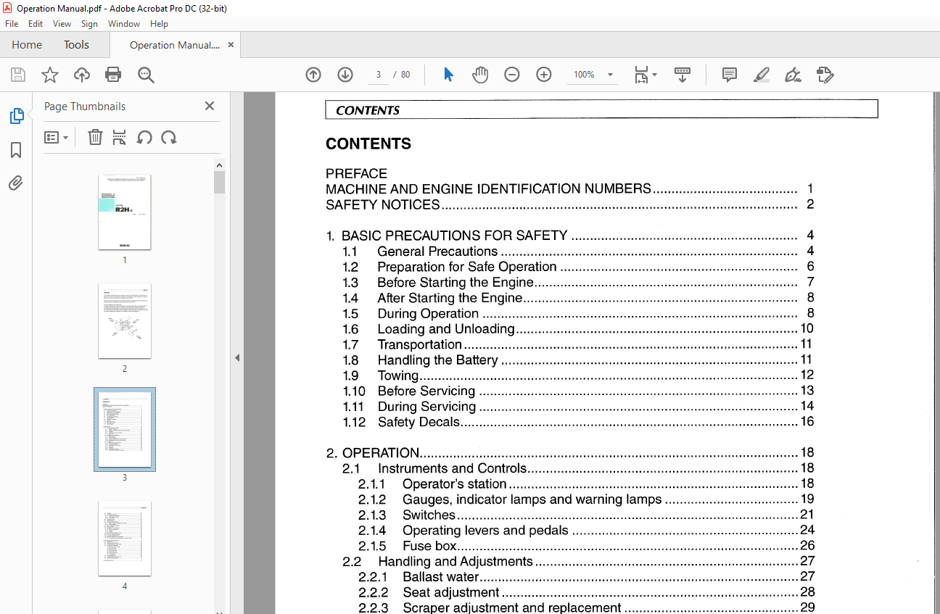Click the 'Page Thumbnails' panel title

click(x=85, y=107)
